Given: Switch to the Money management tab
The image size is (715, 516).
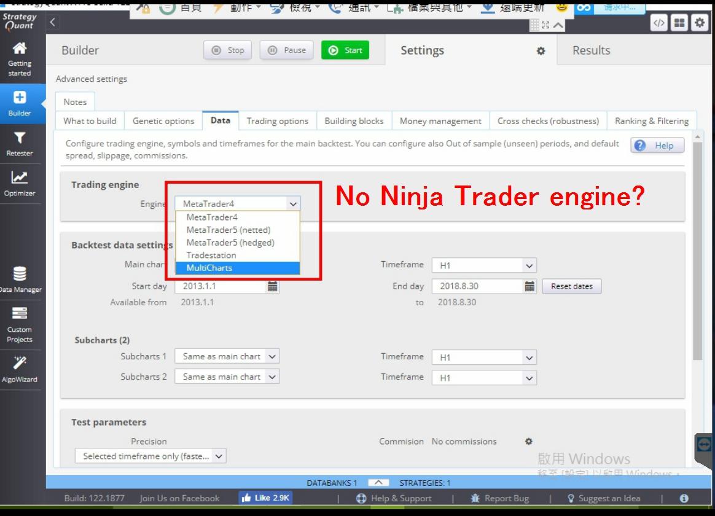Looking at the screenshot, I should click(x=440, y=121).
